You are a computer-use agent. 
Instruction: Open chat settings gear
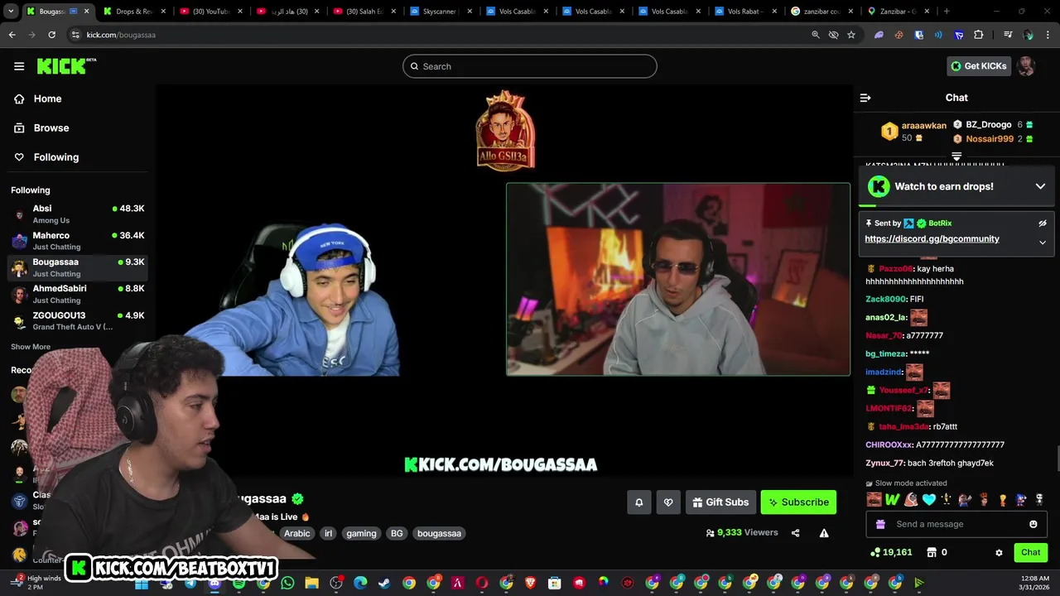999,552
